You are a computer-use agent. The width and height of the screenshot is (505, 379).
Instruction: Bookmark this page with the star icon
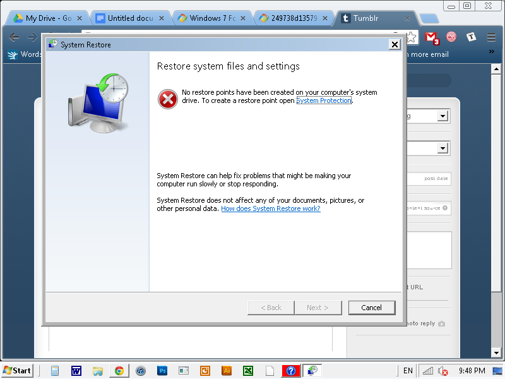pos(412,37)
